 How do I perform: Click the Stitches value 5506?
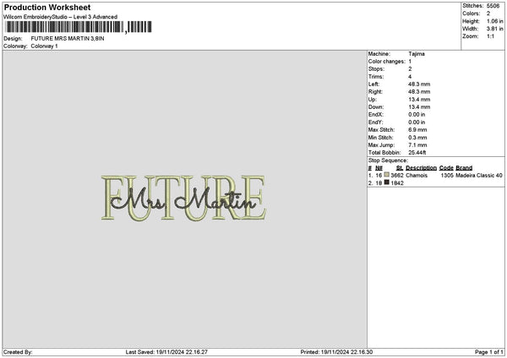493,6
